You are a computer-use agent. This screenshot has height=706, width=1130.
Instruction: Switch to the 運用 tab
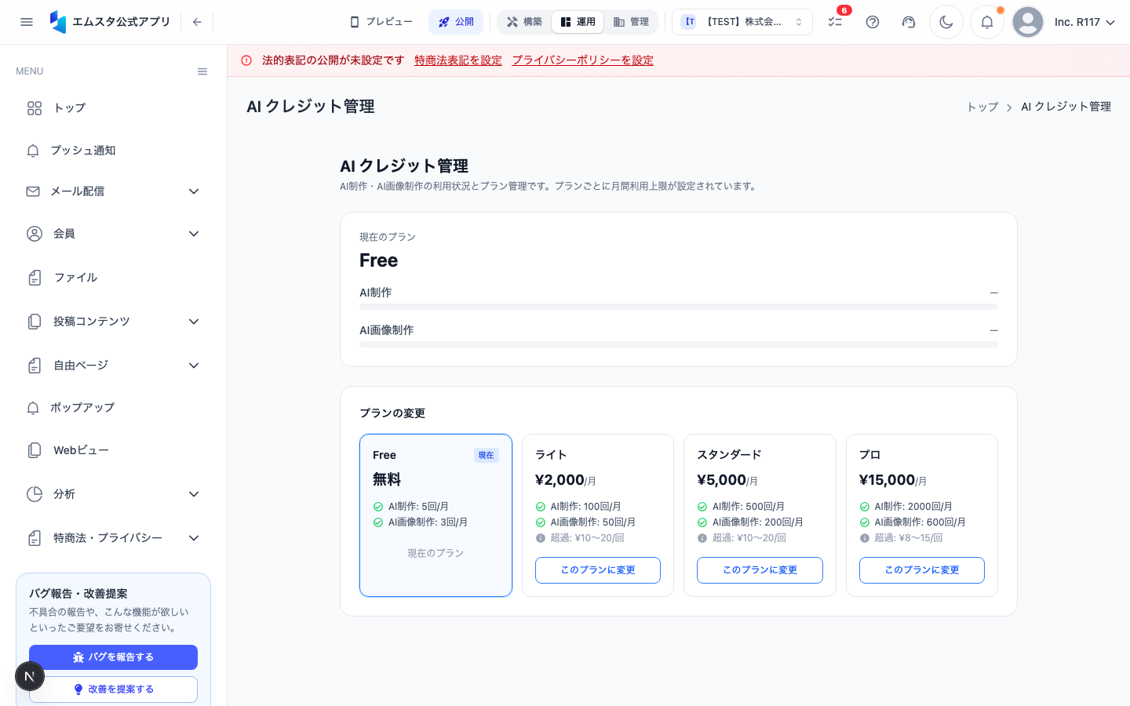click(578, 22)
